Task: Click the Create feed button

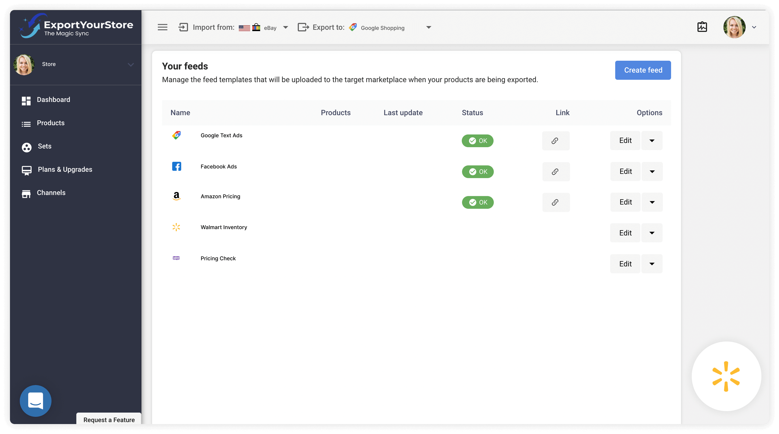Action: tap(643, 70)
